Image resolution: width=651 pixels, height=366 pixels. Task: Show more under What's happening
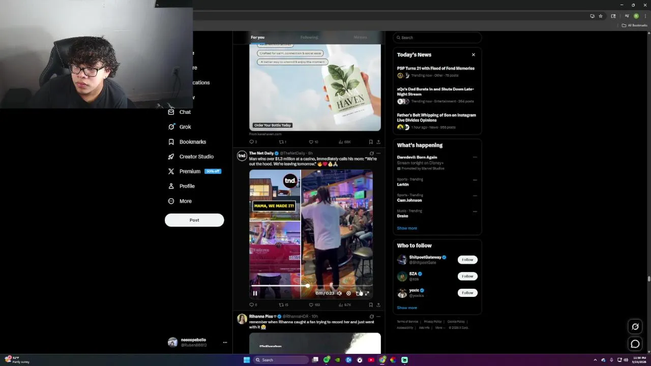click(x=407, y=228)
